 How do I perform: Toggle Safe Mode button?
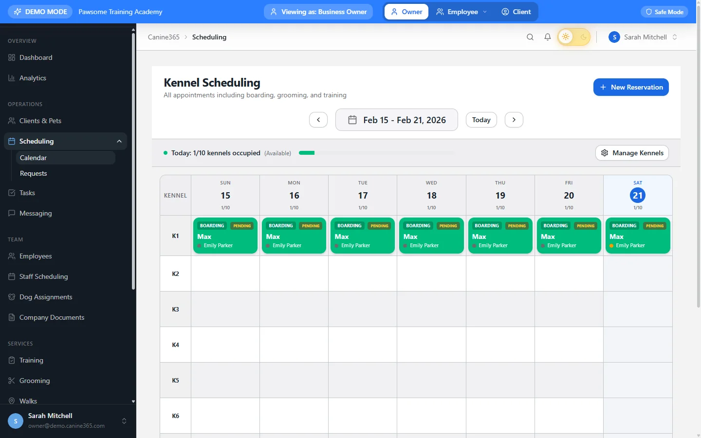(664, 12)
